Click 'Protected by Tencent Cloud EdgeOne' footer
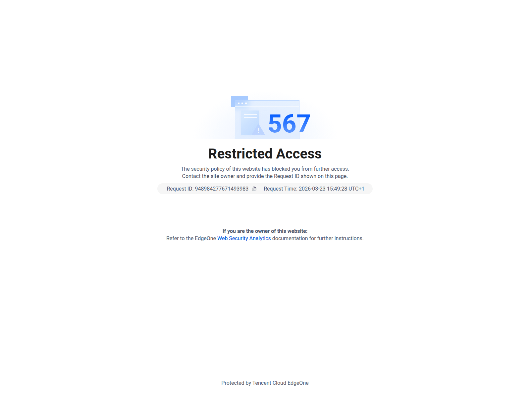 (265, 383)
